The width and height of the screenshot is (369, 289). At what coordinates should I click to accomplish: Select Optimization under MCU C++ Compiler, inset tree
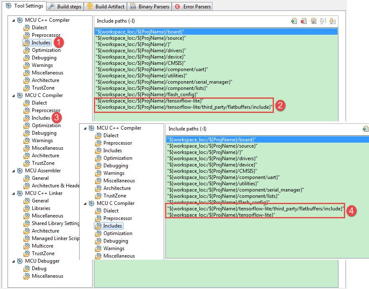(114, 158)
